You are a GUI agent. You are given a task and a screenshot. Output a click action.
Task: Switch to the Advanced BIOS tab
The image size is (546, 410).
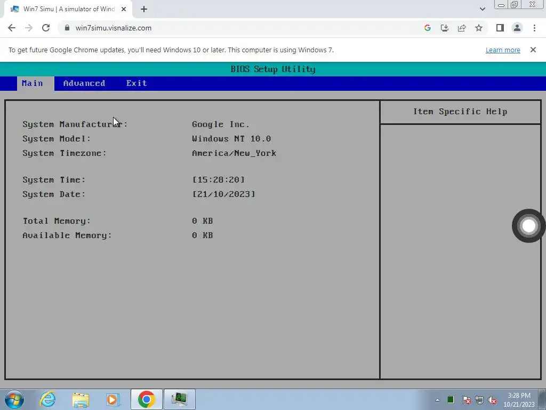point(84,83)
